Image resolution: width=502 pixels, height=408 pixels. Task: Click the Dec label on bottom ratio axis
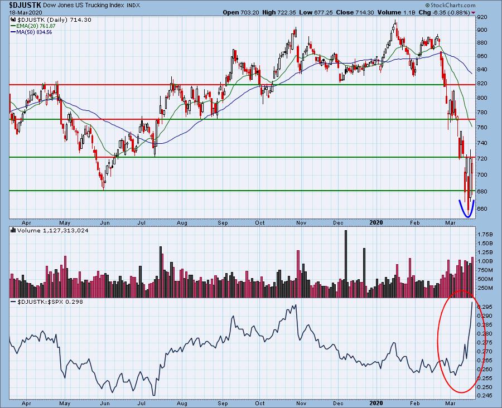click(x=338, y=403)
